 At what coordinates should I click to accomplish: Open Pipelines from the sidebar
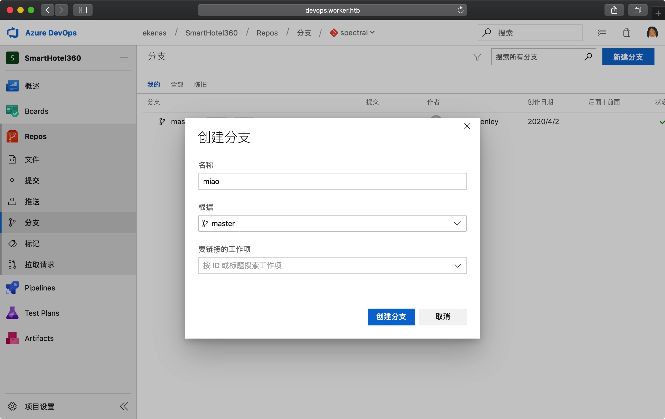point(40,288)
